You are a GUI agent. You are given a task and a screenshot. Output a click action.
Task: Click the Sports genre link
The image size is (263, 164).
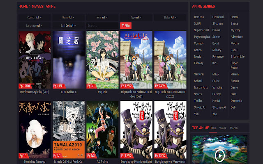click(x=198, y=94)
